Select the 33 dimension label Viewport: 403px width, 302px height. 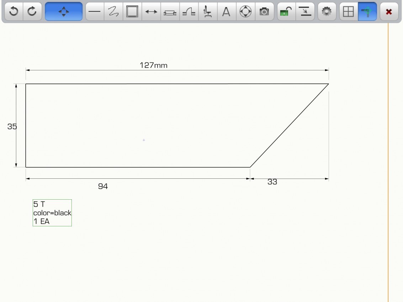[272, 182]
